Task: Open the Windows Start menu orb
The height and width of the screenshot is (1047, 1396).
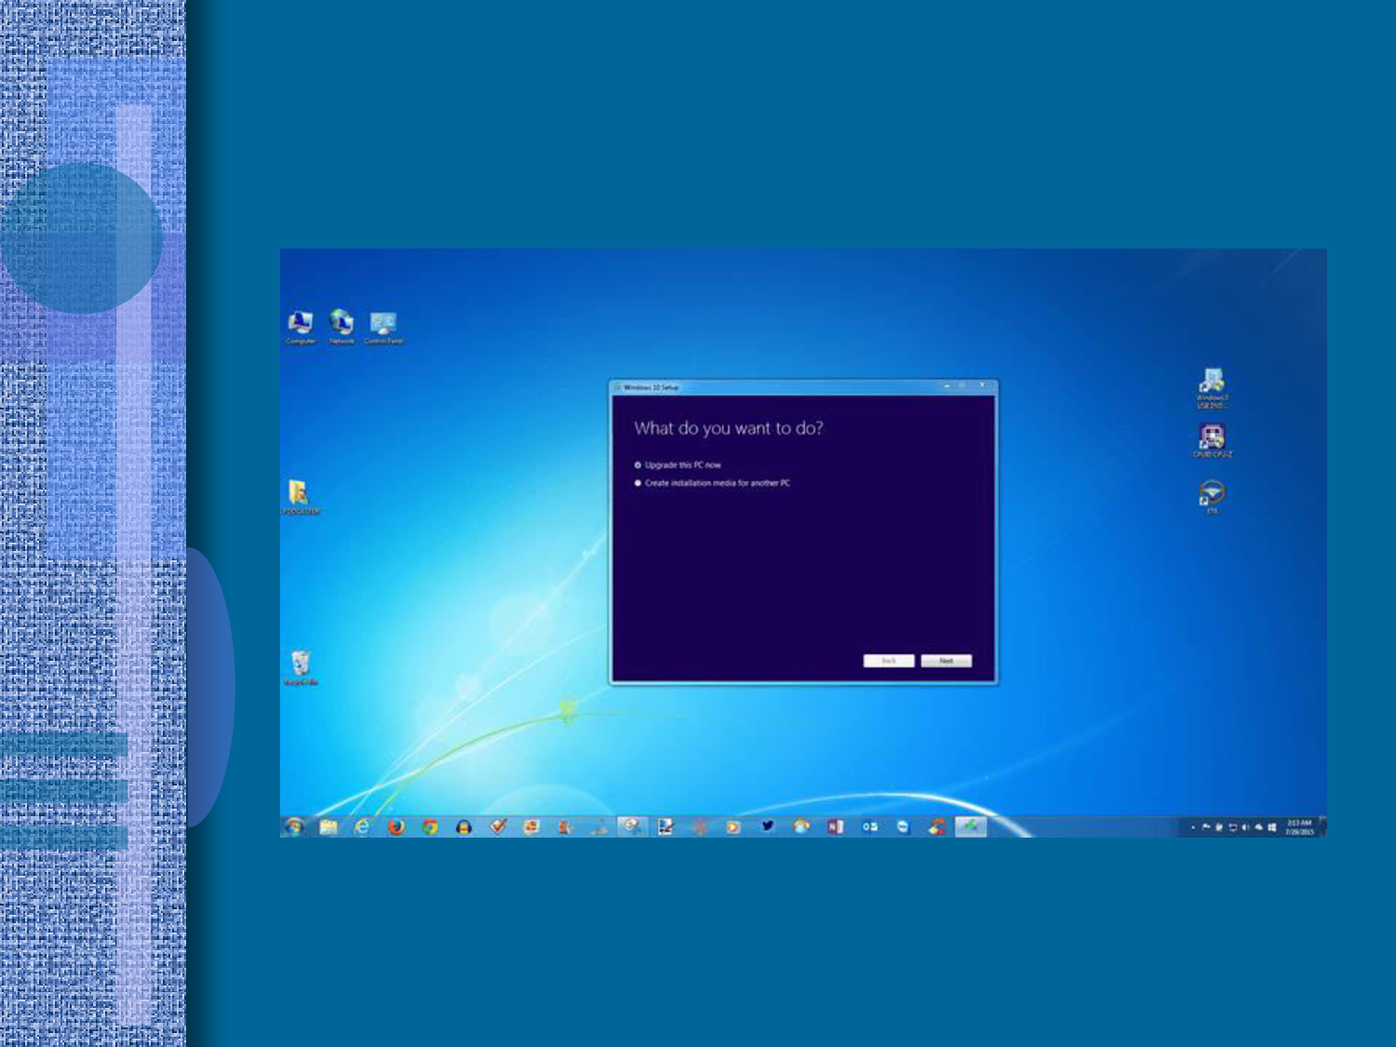Action: tap(294, 826)
